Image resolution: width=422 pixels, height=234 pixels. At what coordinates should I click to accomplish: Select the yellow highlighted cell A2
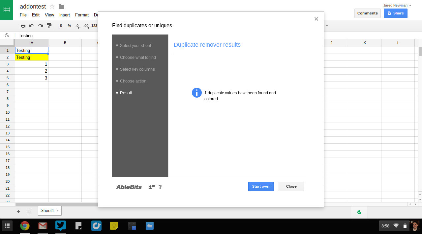[x=32, y=57]
